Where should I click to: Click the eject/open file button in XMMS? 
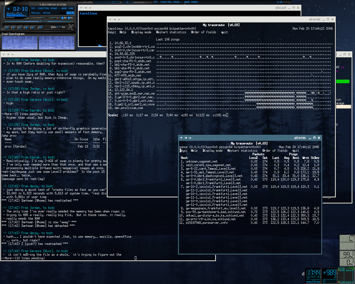click(41, 27)
